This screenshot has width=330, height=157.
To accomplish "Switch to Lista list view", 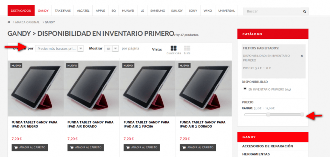I will 187,50.
